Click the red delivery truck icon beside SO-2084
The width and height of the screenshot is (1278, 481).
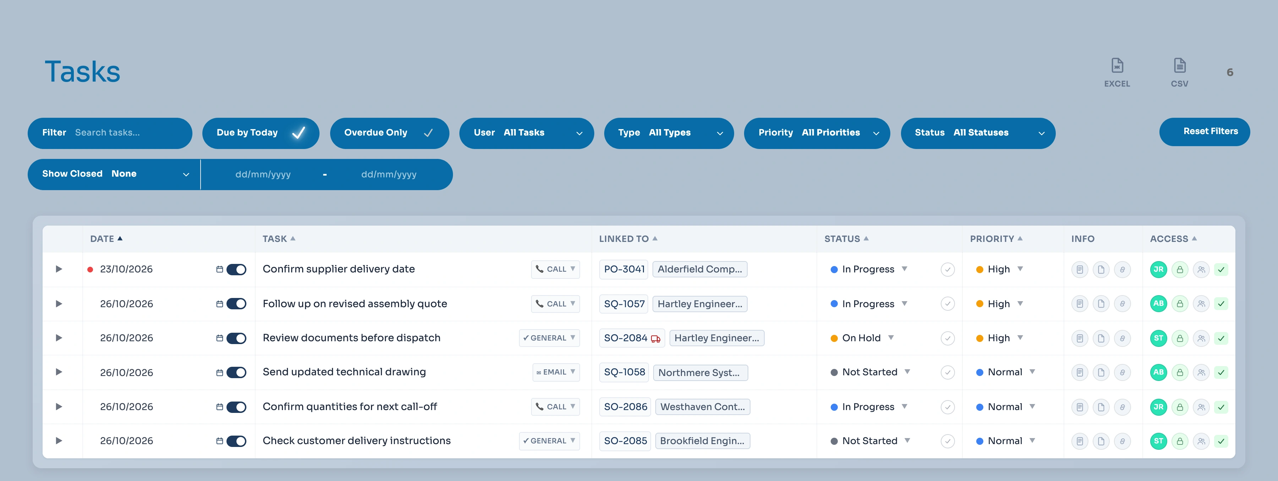pos(655,339)
